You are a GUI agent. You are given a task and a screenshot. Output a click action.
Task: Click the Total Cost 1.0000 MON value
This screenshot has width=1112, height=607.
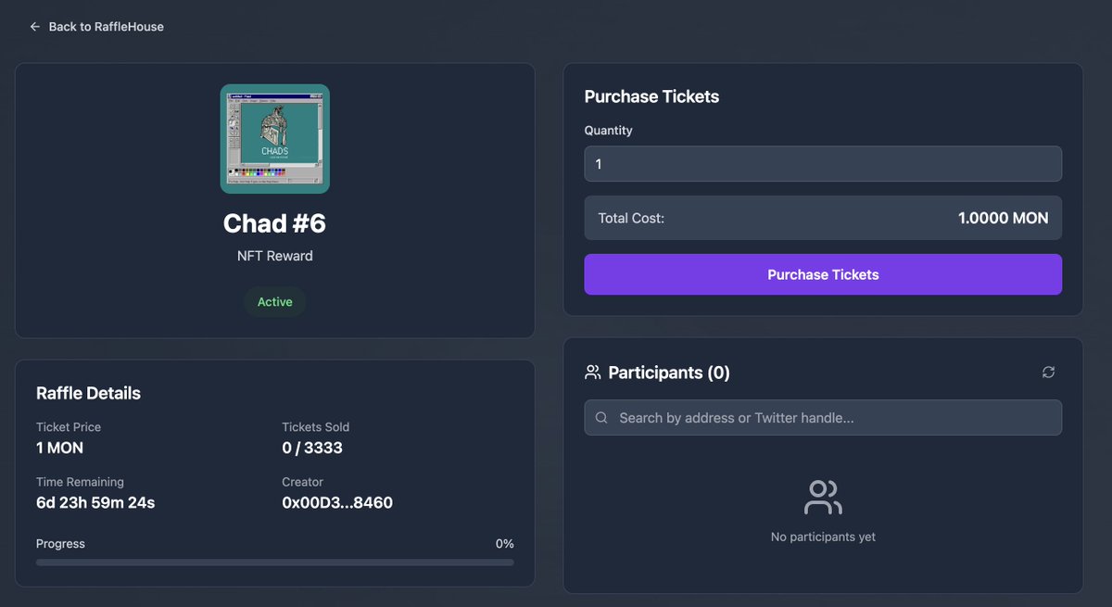1004,219
